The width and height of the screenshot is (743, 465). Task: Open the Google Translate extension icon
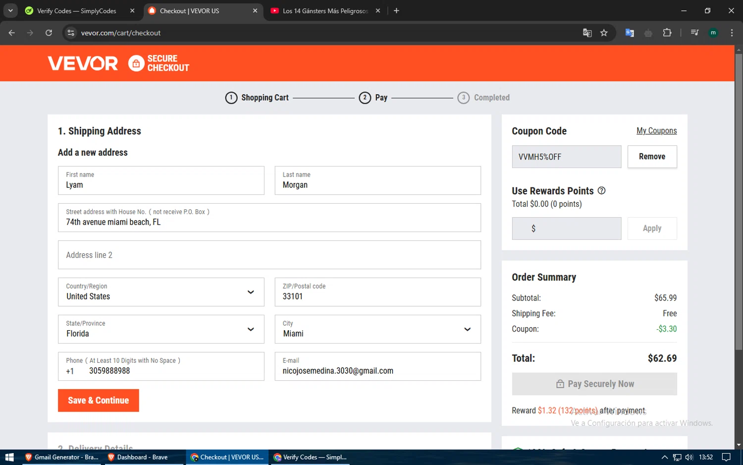point(630,33)
